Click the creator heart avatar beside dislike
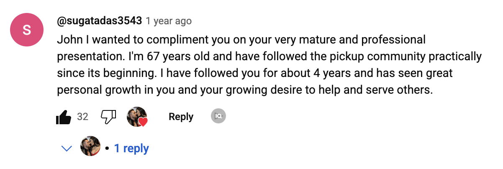This screenshot has height=169, width=503. pos(136,116)
